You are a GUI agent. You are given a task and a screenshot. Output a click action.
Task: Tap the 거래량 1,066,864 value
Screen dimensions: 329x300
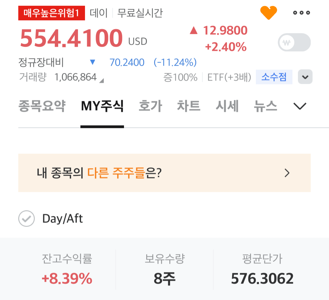coord(76,77)
